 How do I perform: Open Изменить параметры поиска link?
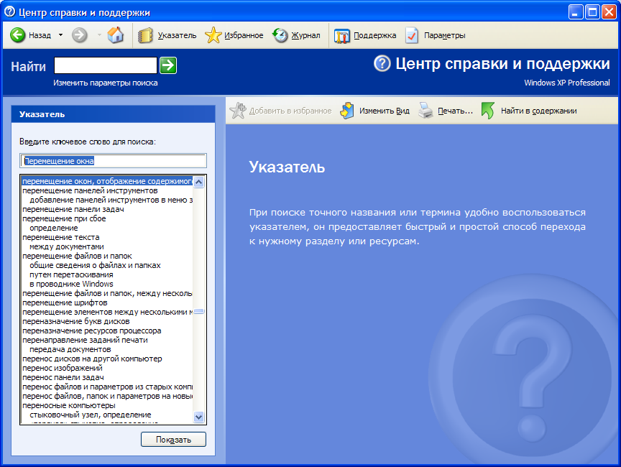[x=106, y=83]
